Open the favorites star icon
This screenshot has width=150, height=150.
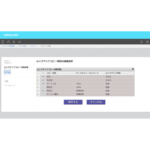(20, 42)
